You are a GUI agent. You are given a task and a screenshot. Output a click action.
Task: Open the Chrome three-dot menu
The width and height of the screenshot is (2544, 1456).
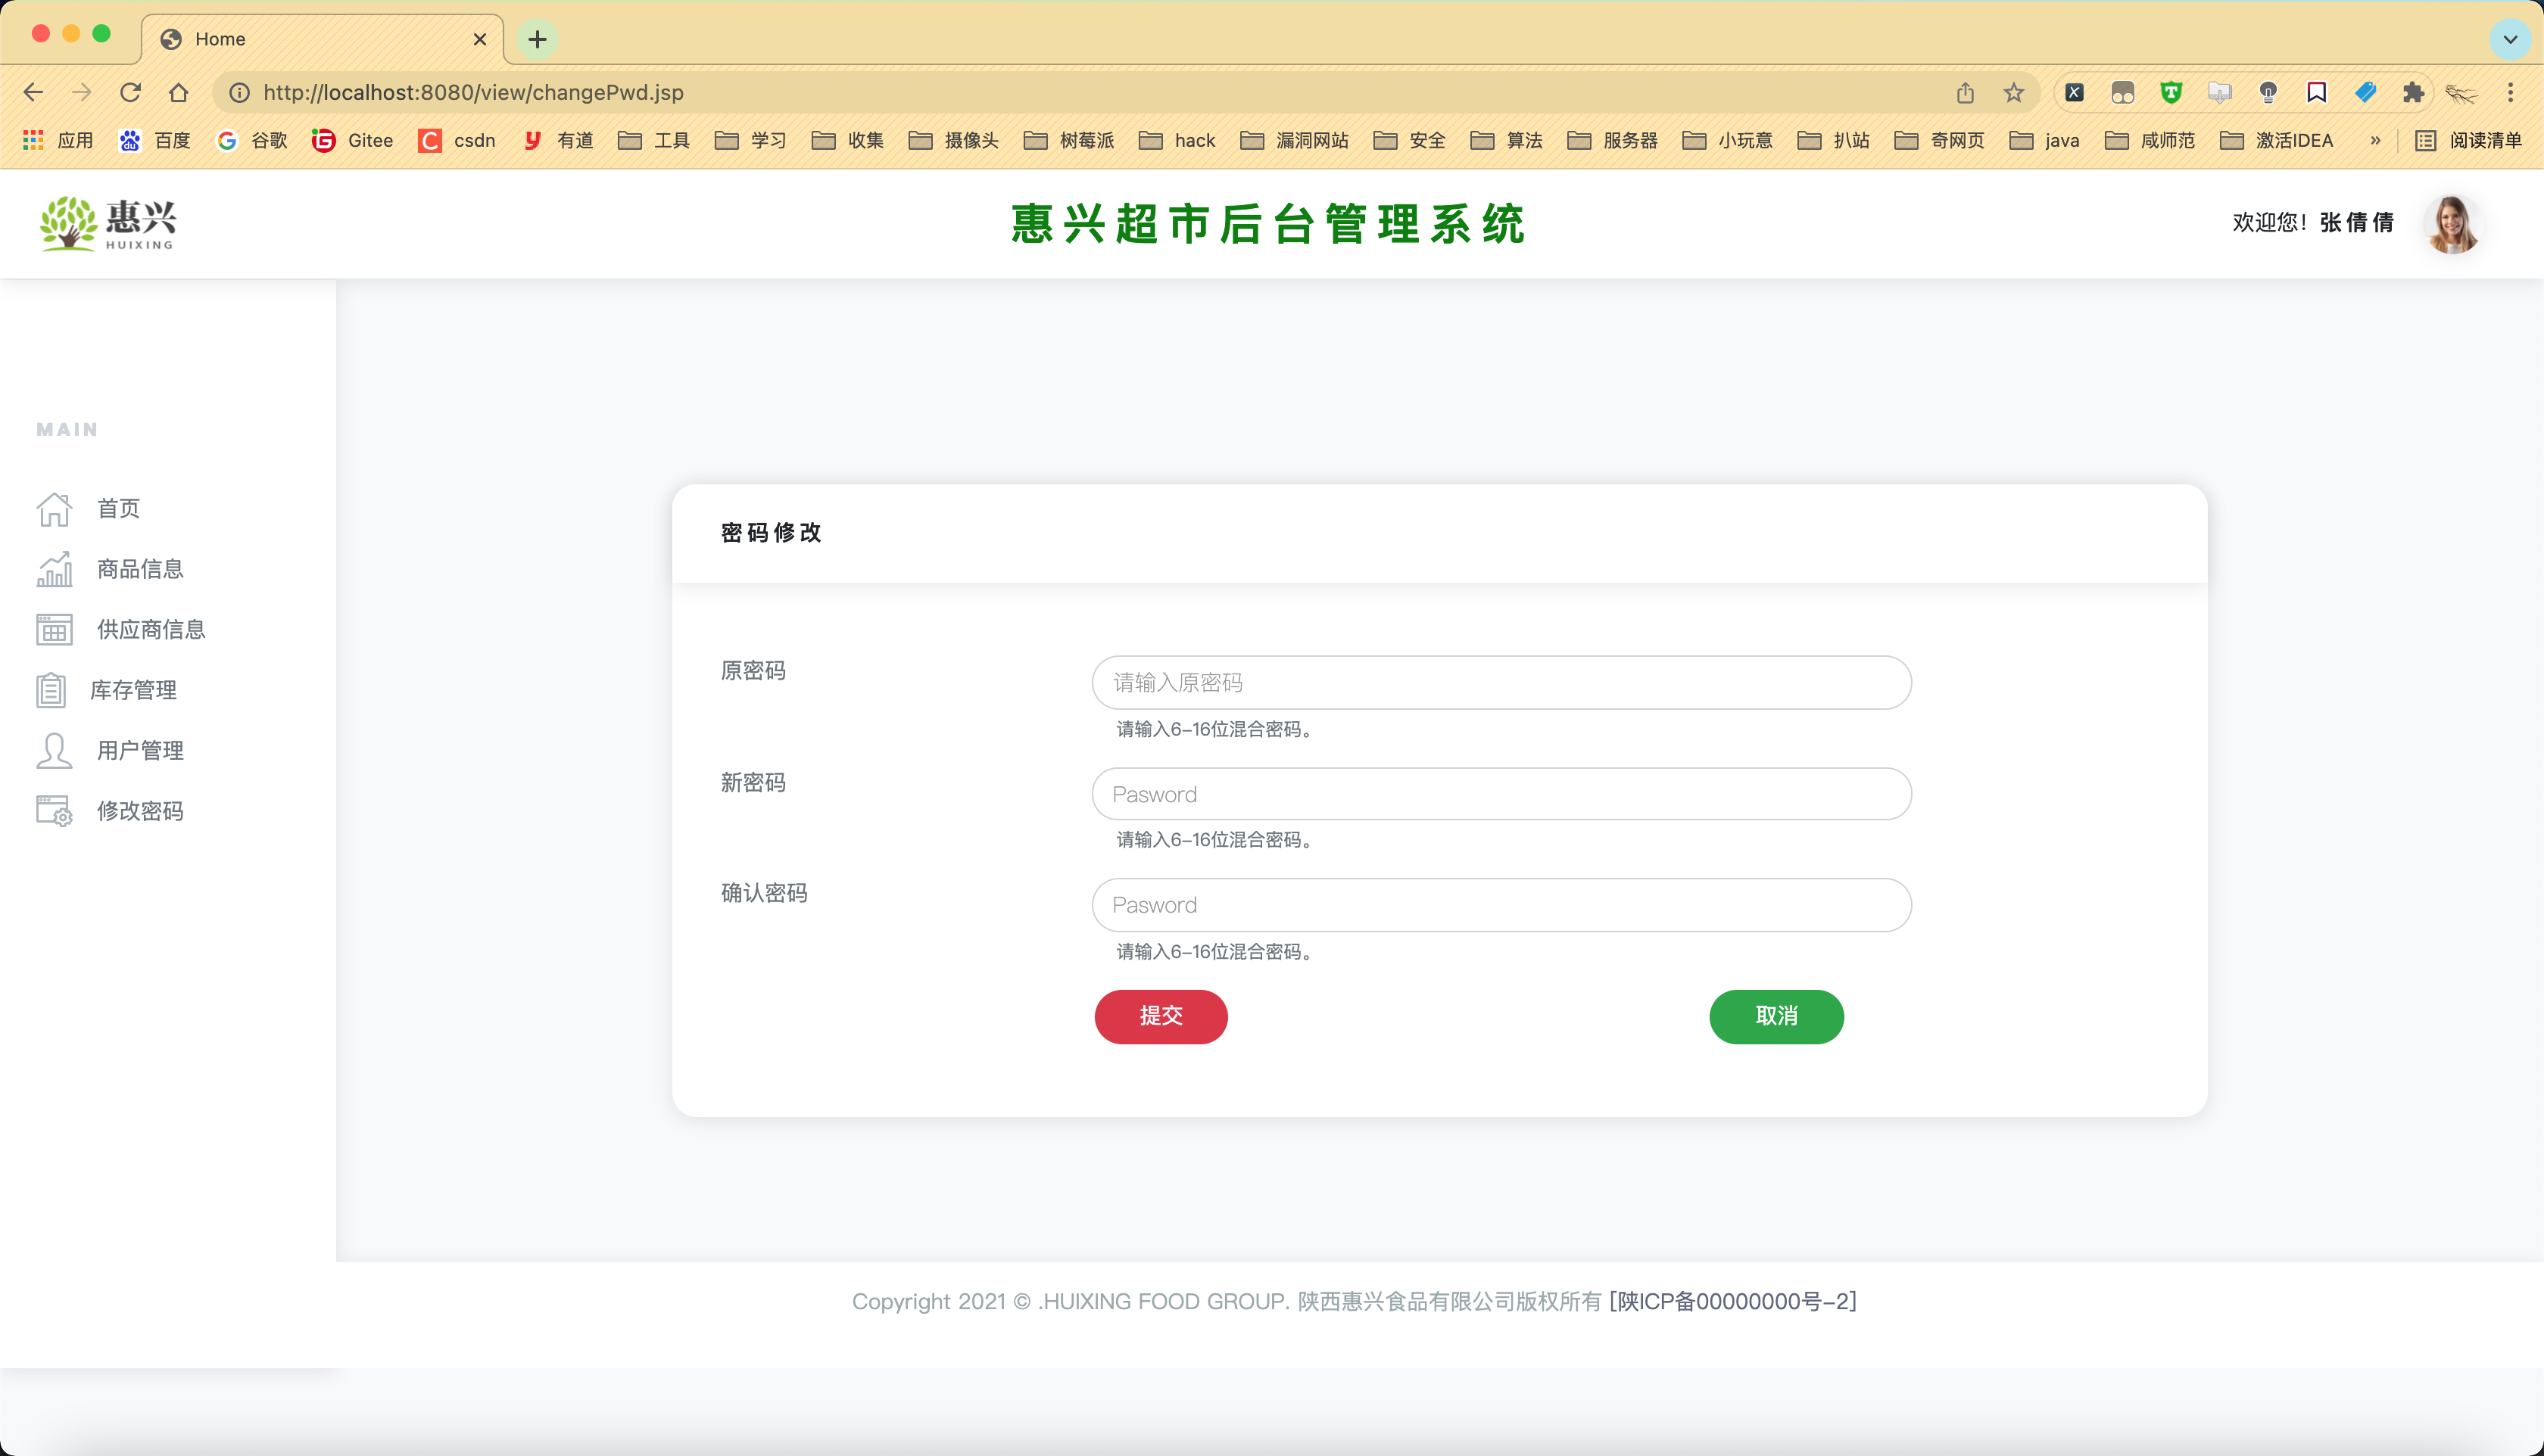point(2510,93)
